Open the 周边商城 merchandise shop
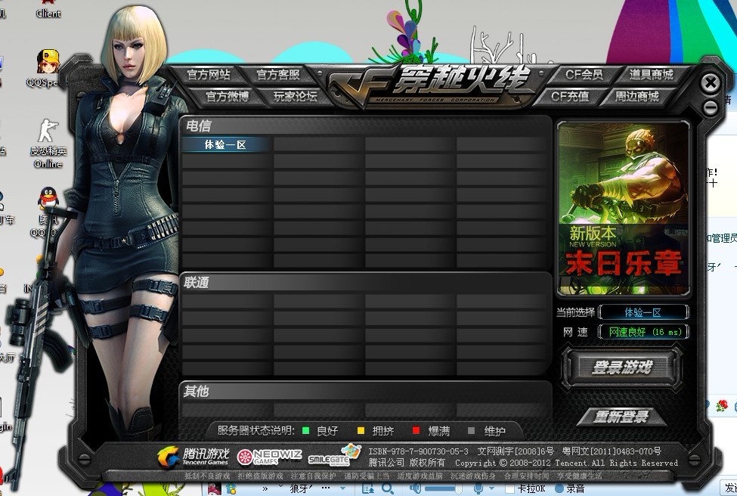 pyautogui.click(x=637, y=96)
